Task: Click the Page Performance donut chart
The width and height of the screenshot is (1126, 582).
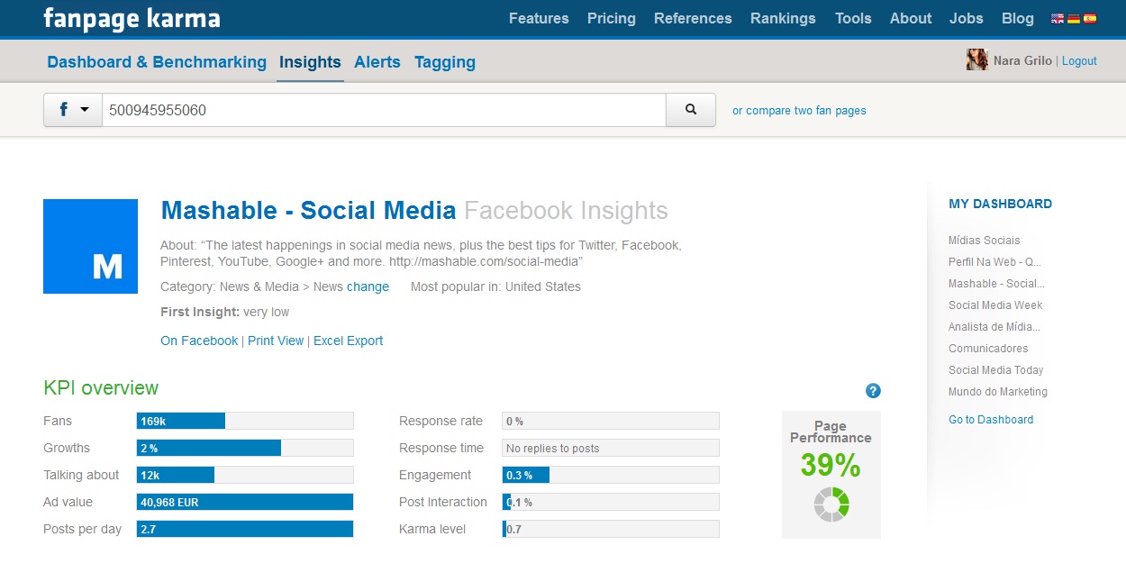Action: click(x=831, y=504)
